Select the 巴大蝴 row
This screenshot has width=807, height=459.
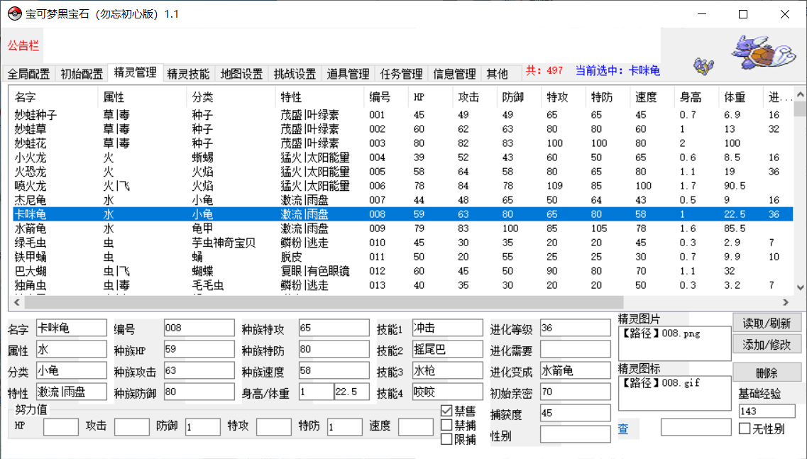click(x=402, y=271)
